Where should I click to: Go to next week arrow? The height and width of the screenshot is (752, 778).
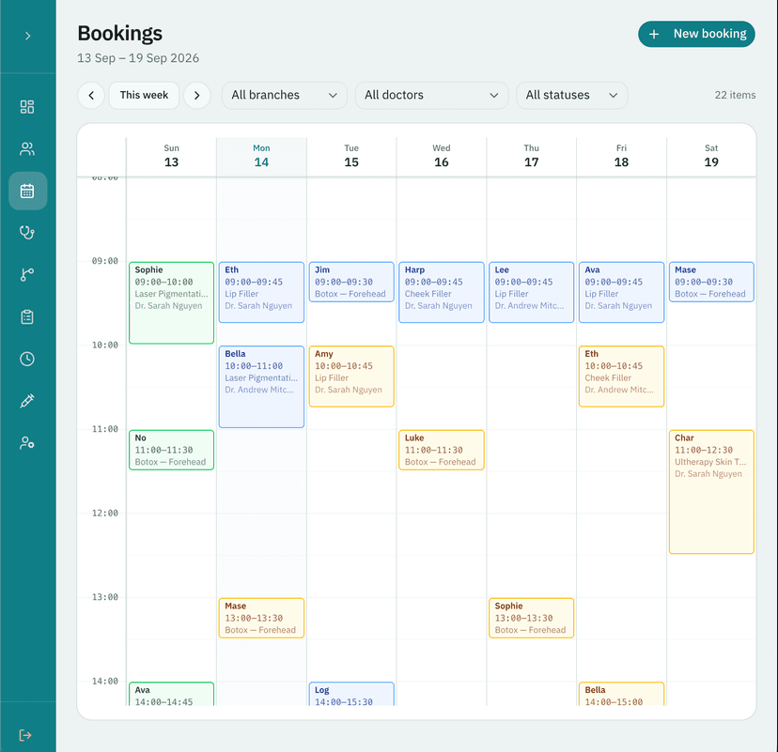[x=197, y=95]
